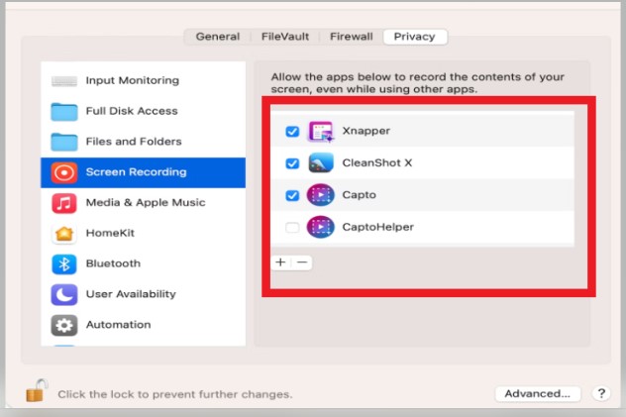
Task: Go to the Firewall tab
Action: coord(352,37)
